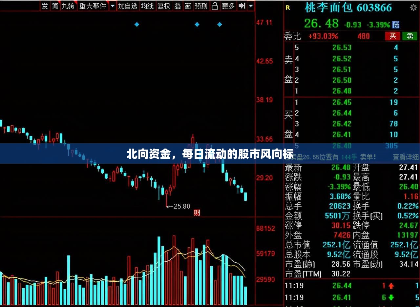Image resolution: width=420 pixels, height=307 pixels.
Task: Click the 跌停 24.67 limit-down price
Action: click(x=408, y=225)
